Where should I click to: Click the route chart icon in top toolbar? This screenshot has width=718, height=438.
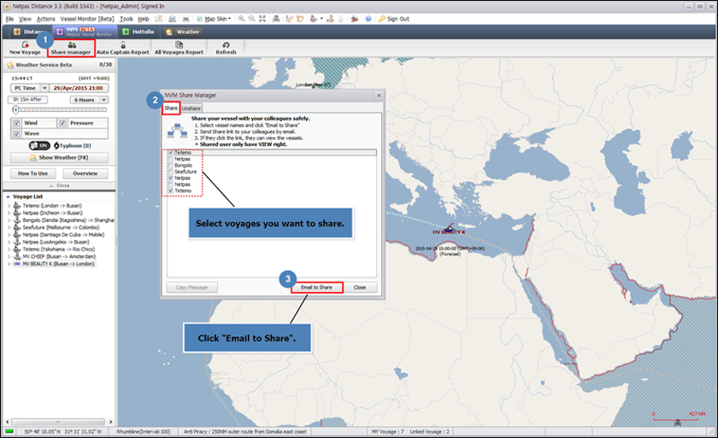click(x=289, y=19)
